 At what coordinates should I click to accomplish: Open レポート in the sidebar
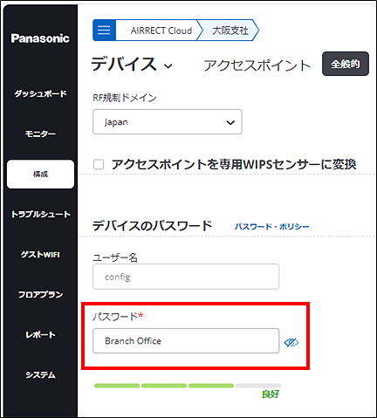pos(40,334)
